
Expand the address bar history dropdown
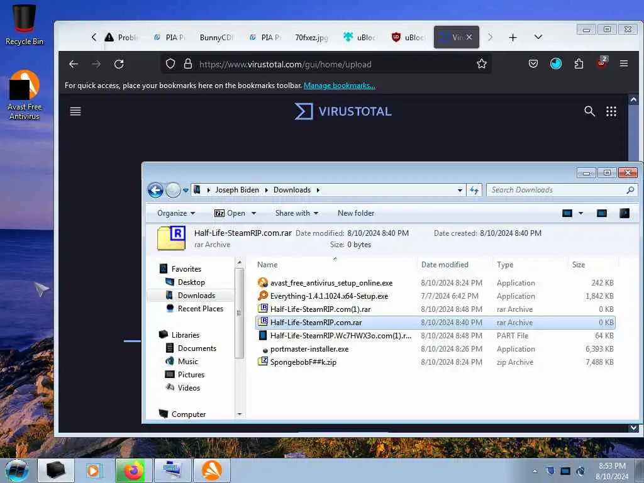coord(460,190)
